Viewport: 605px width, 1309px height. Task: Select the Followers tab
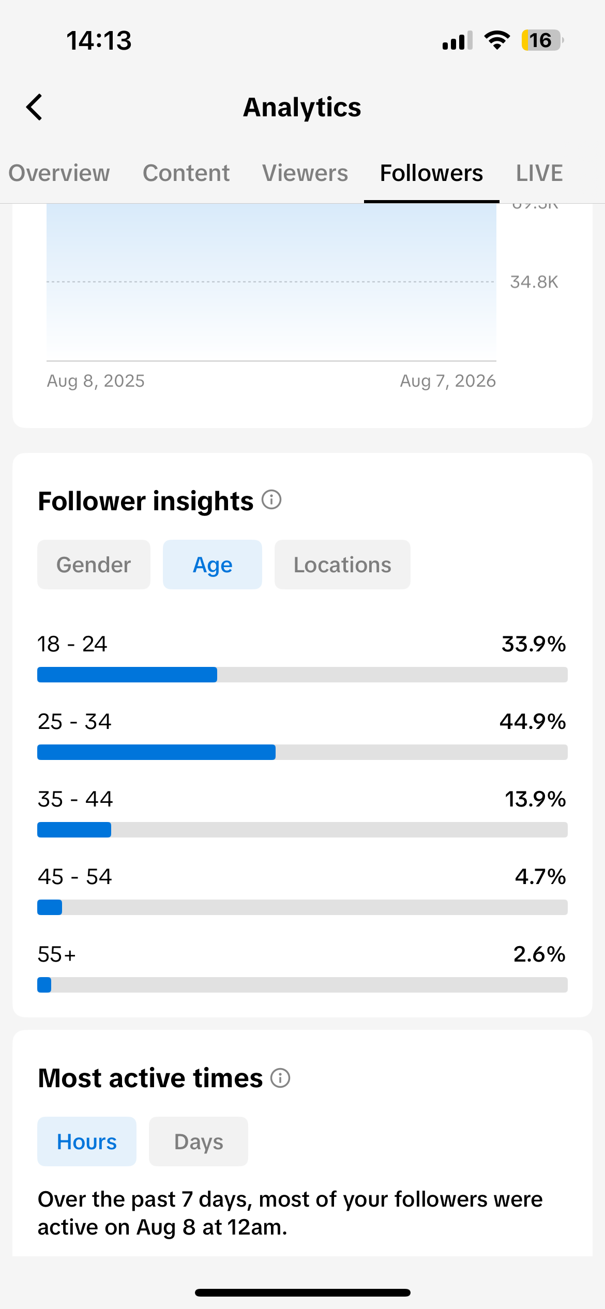click(x=431, y=173)
